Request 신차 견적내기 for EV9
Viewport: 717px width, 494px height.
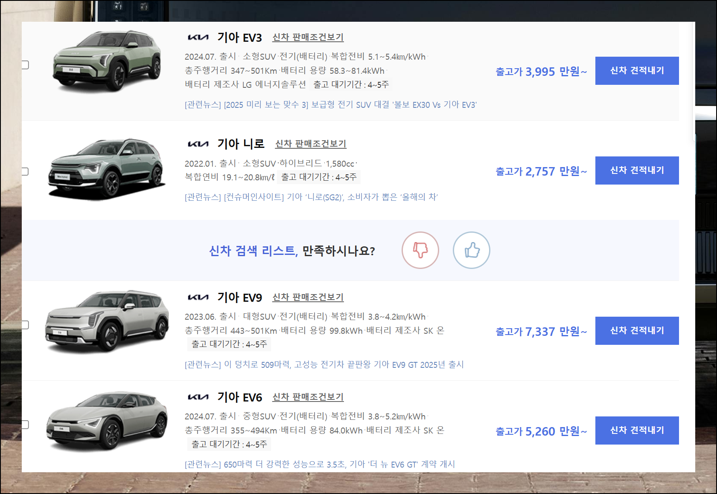pyautogui.click(x=637, y=331)
